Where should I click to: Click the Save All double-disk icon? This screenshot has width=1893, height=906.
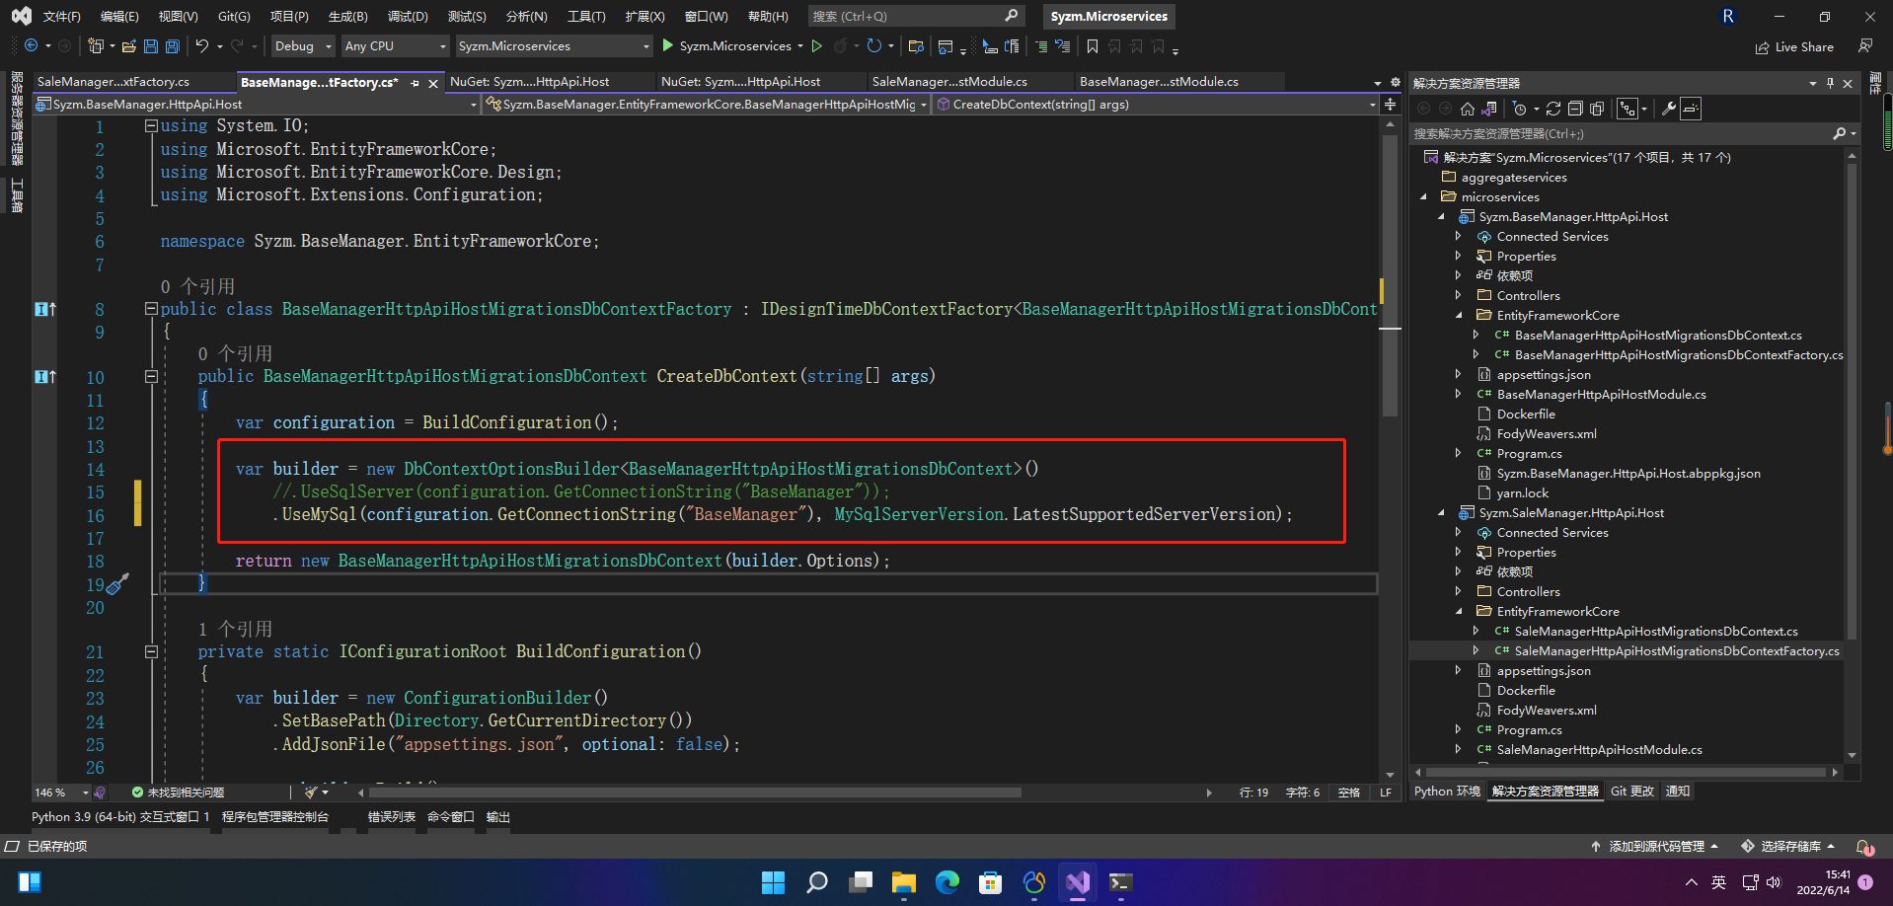[173, 45]
